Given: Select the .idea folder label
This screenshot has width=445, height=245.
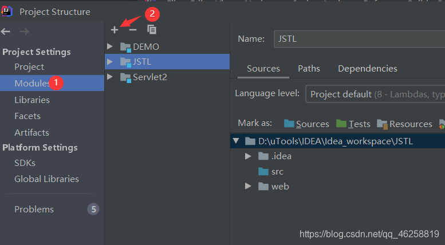Looking at the screenshot, I should click(x=281, y=156).
